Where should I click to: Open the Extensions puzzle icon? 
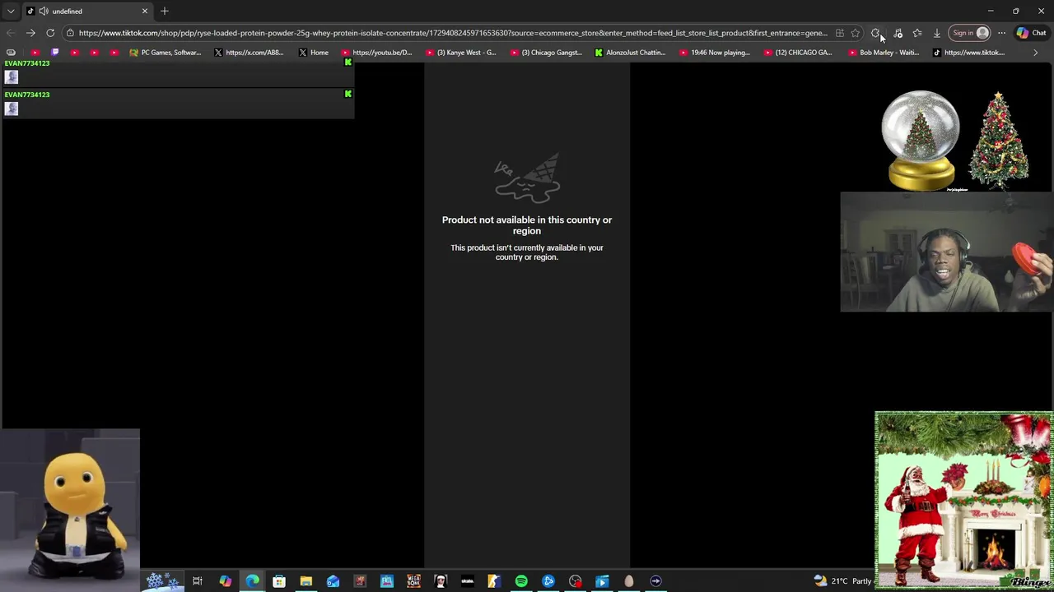point(876,33)
